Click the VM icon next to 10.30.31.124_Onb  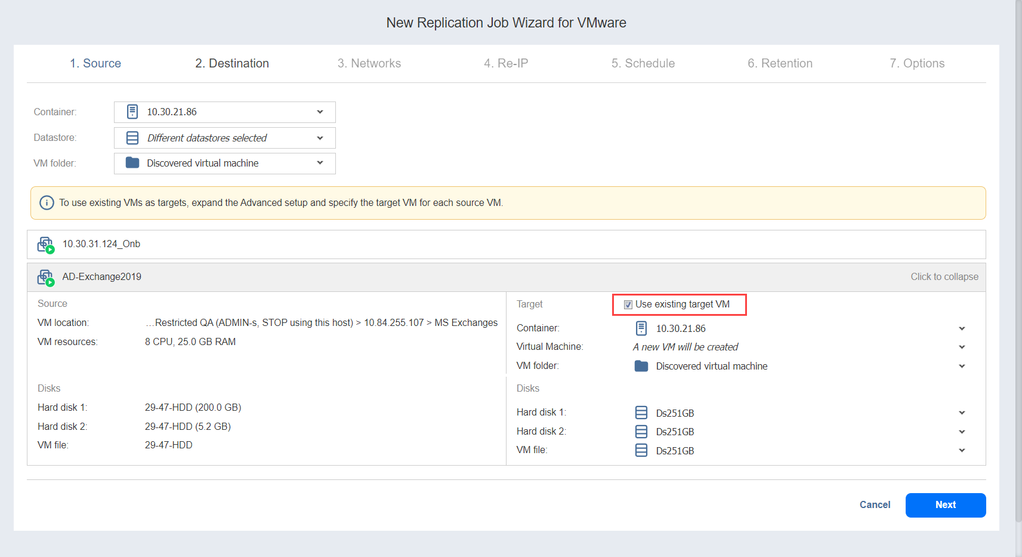click(45, 245)
